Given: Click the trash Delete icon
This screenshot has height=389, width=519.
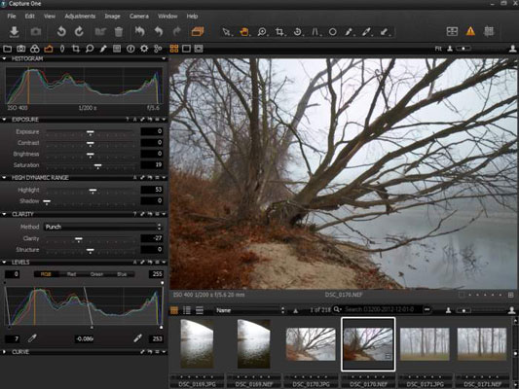Looking at the screenshot, I should (x=119, y=32).
